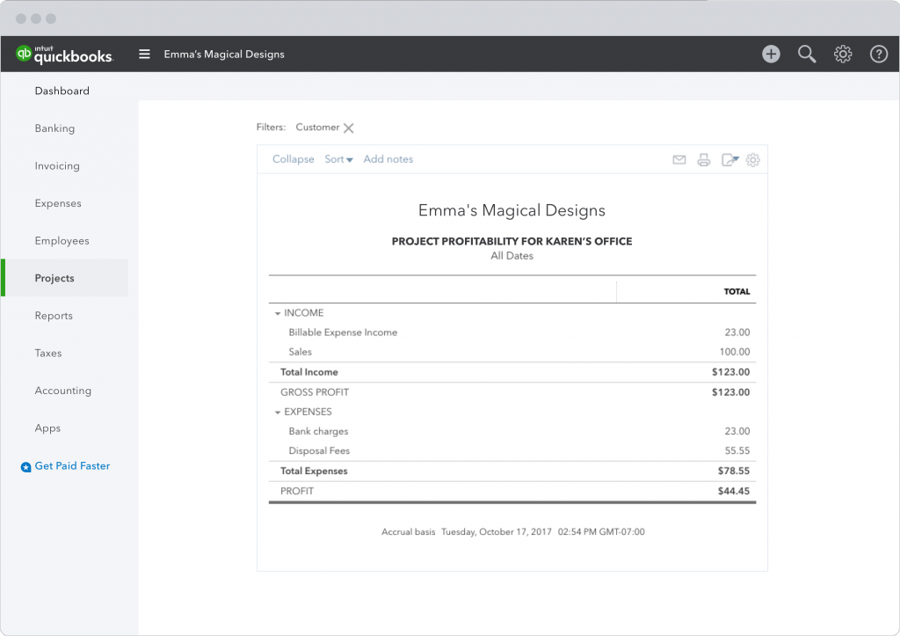The height and width of the screenshot is (636, 900).
Task: Click the Get Paid Faster star icon
Action: [x=25, y=467]
